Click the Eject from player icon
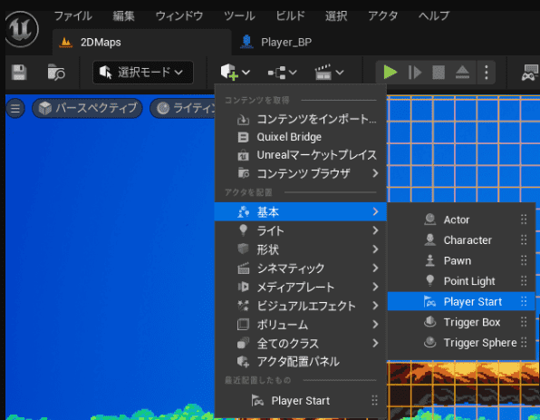Viewport: 540px width, 420px height. (x=462, y=73)
